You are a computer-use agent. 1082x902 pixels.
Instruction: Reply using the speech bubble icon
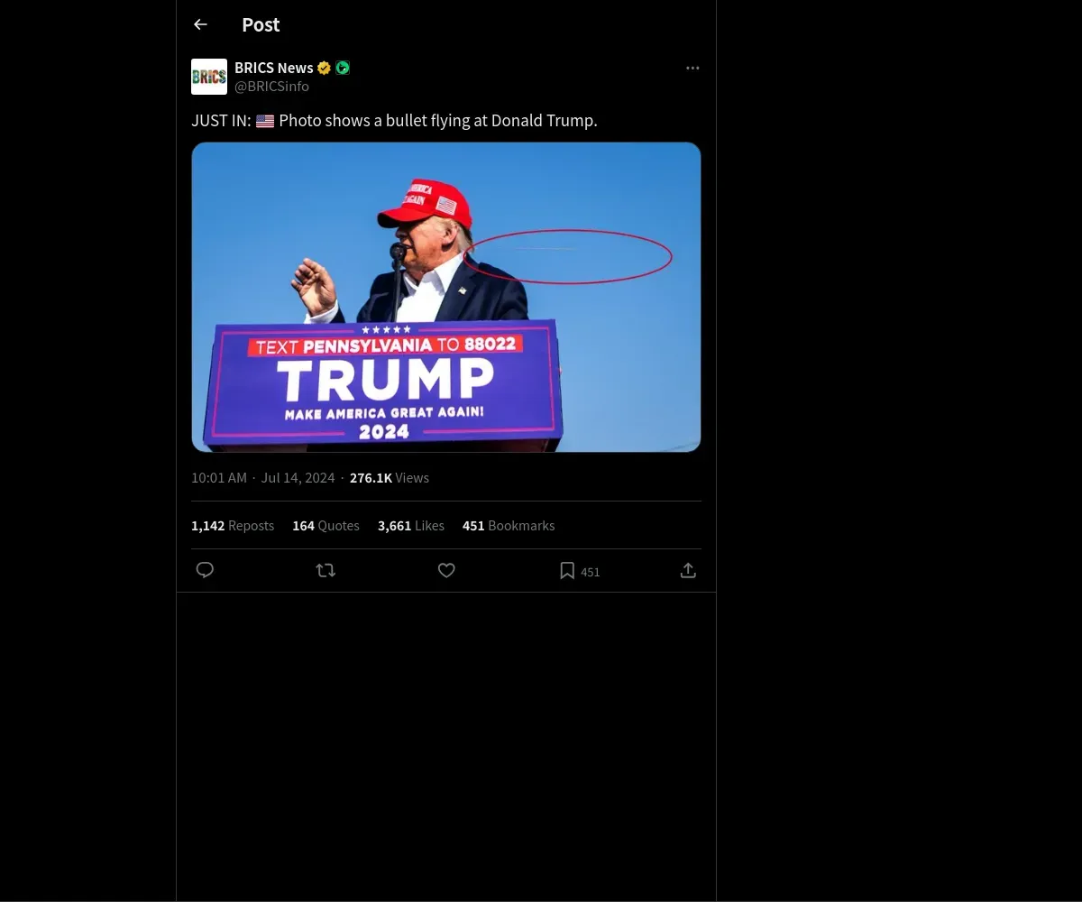[205, 570]
